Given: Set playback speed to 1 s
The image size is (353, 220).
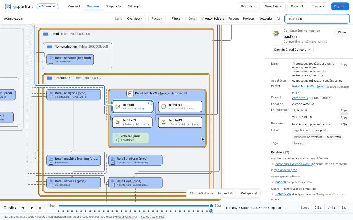Looking at the screenshot, I should (x=332, y=208).
